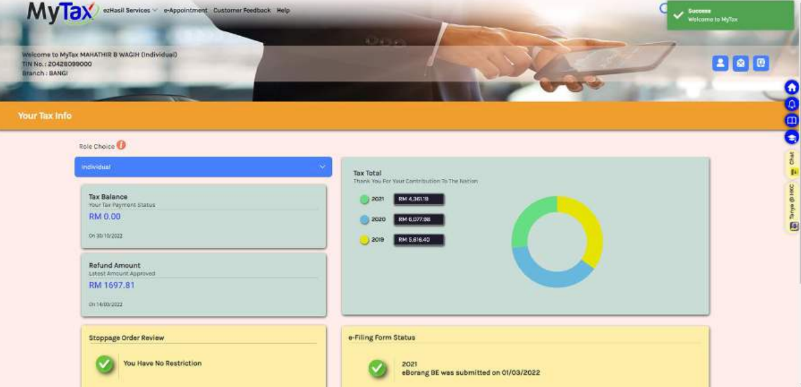Click the 2019 yellow legend dot
The width and height of the screenshot is (801, 387).
(x=364, y=240)
